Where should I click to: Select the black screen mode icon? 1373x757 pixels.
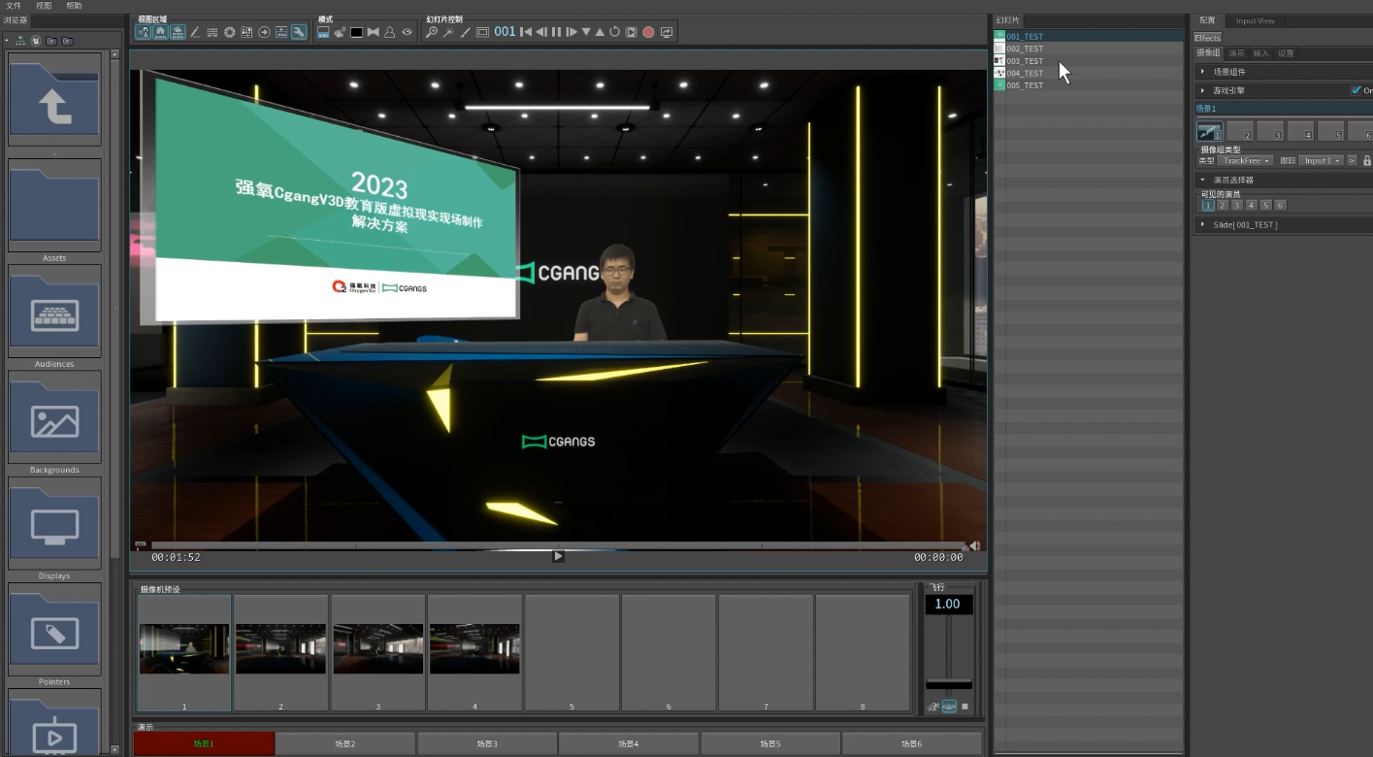(356, 32)
